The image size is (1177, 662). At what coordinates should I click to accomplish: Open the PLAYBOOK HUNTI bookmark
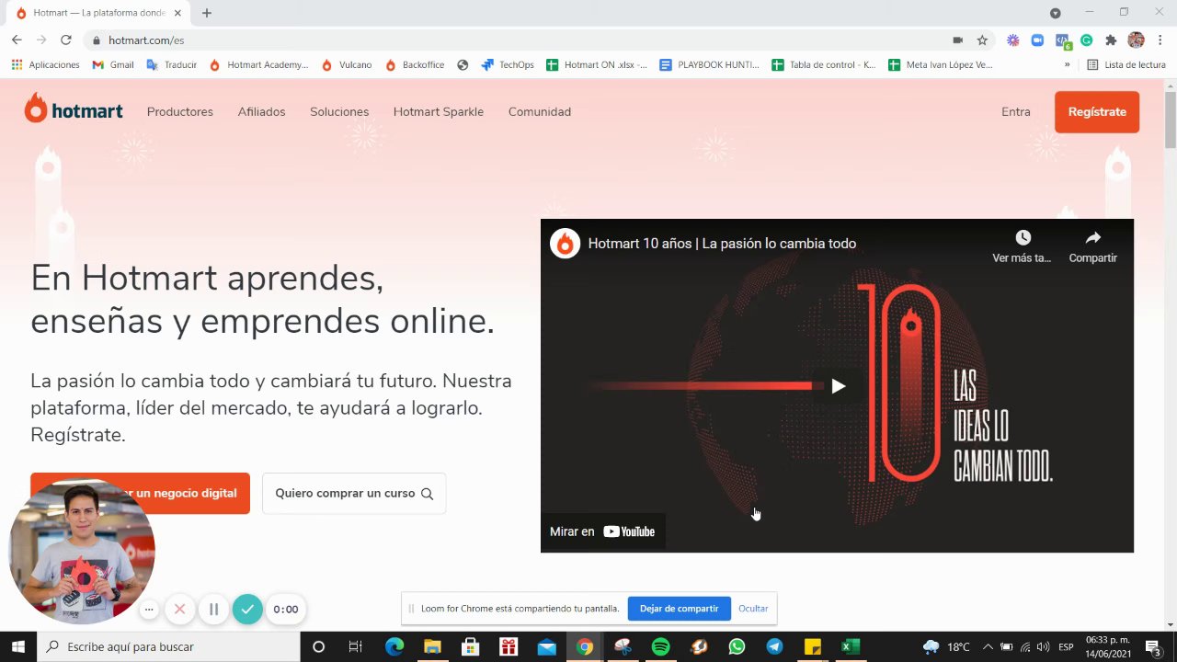pyautogui.click(x=710, y=65)
